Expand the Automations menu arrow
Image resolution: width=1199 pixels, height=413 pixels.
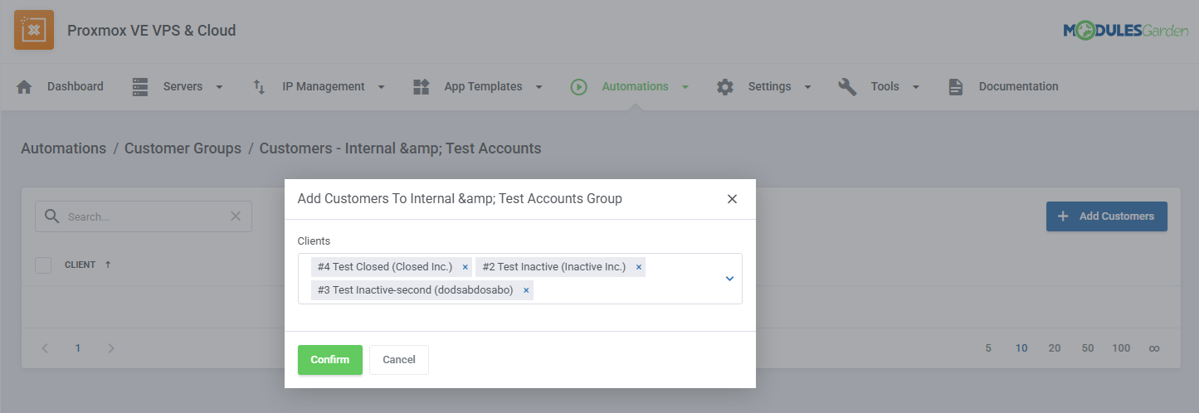(685, 87)
